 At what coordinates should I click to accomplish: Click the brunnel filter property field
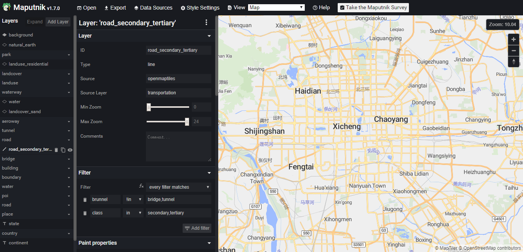point(105,199)
